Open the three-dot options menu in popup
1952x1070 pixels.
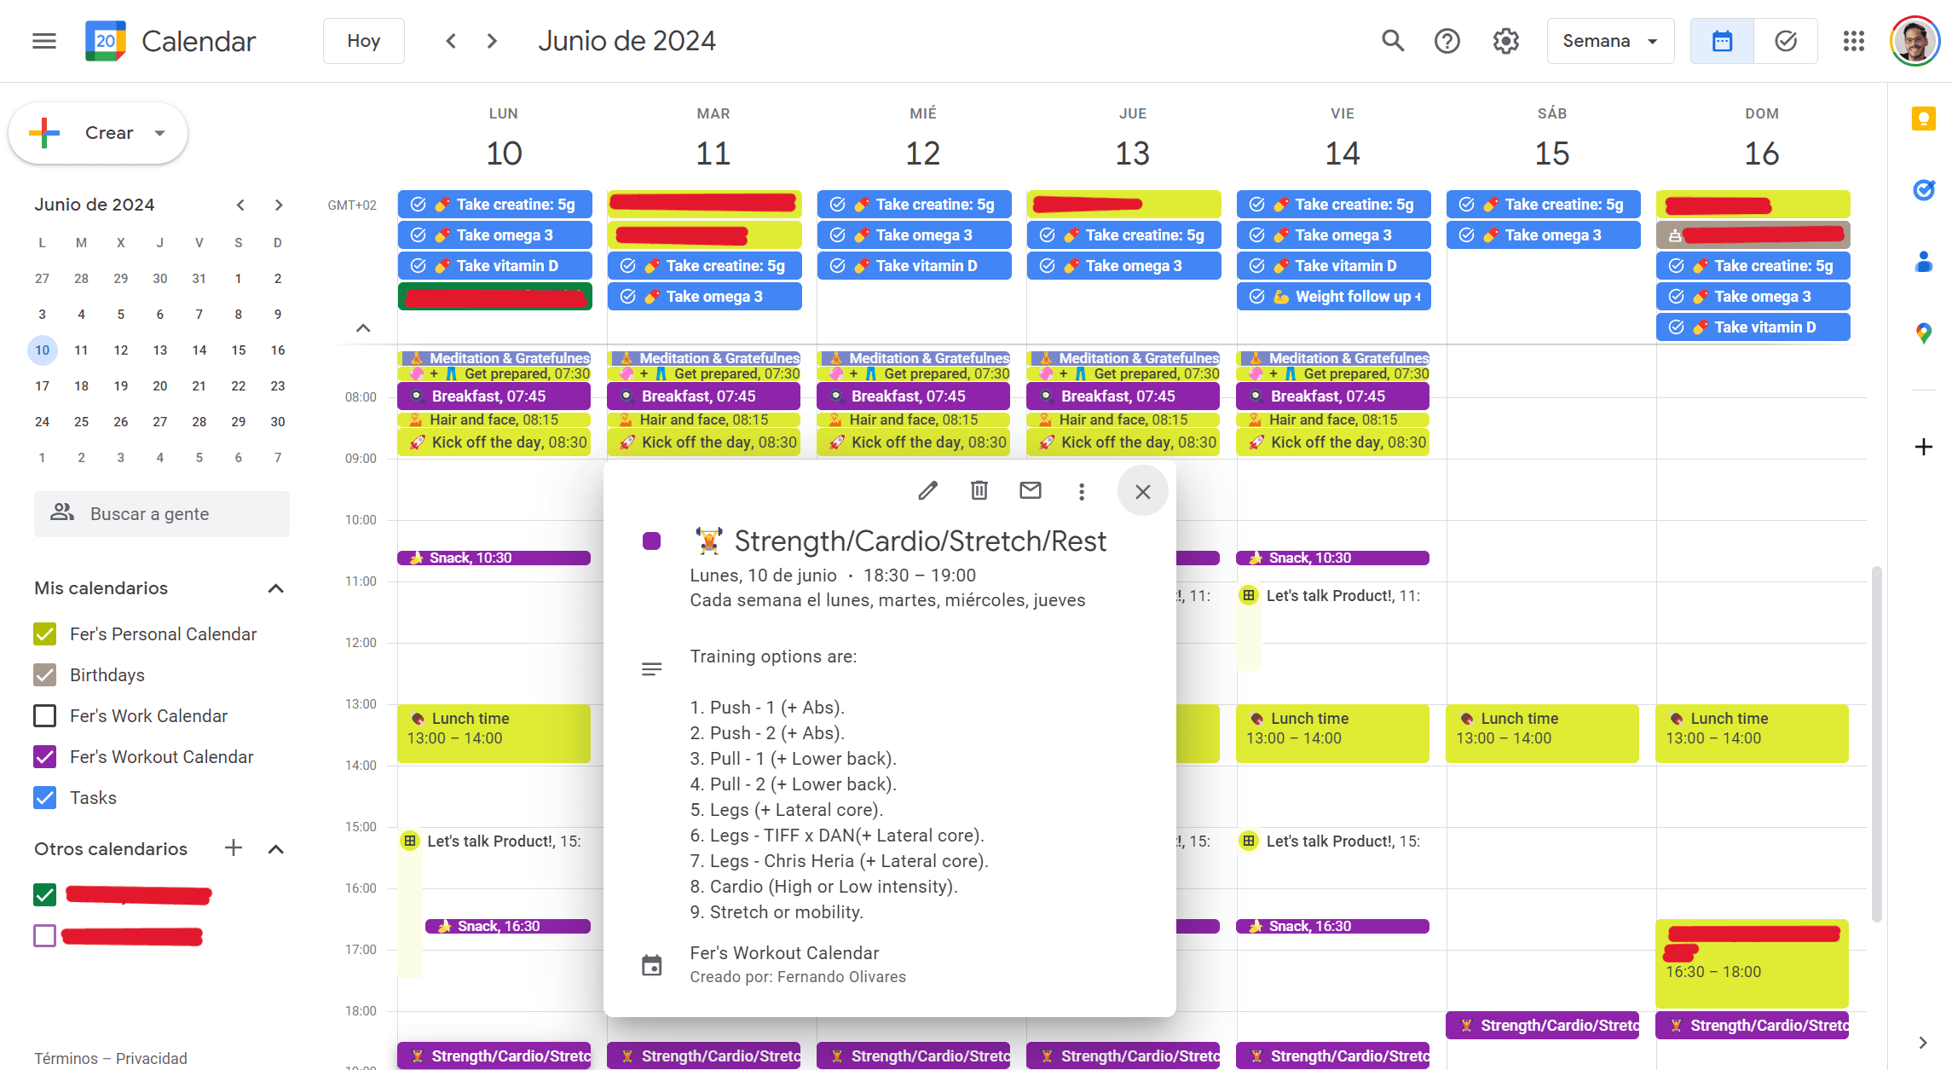coord(1081,491)
